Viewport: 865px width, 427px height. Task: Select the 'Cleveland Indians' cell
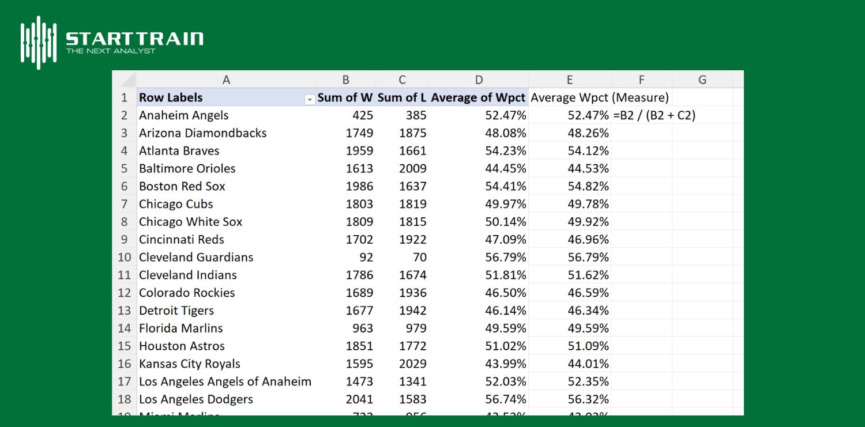click(226, 275)
